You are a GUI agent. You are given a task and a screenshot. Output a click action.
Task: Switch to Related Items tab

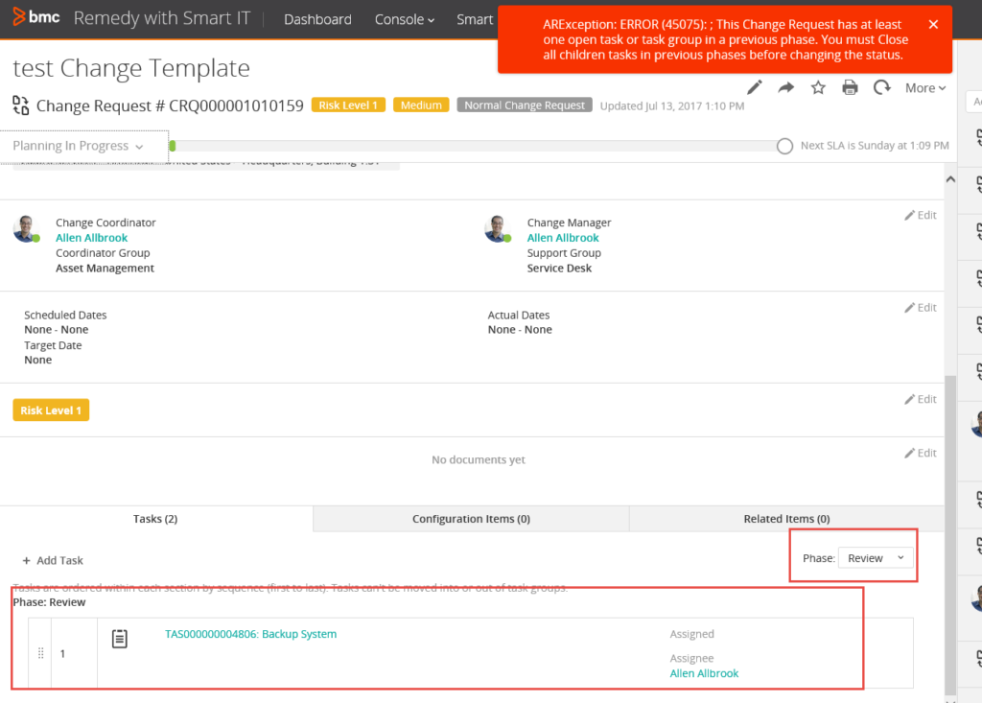(x=786, y=519)
